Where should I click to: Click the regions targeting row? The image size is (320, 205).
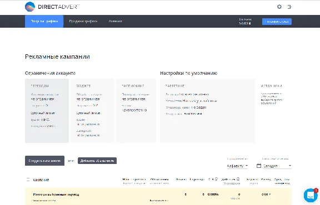point(187,94)
